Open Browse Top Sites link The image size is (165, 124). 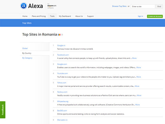119,6
